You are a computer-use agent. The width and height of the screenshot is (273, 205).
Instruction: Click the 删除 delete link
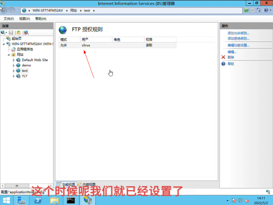(x=231, y=57)
